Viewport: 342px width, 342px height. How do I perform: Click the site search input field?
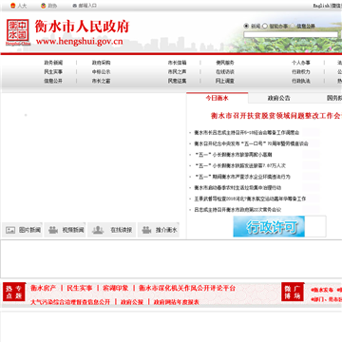pyautogui.click(x=291, y=34)
